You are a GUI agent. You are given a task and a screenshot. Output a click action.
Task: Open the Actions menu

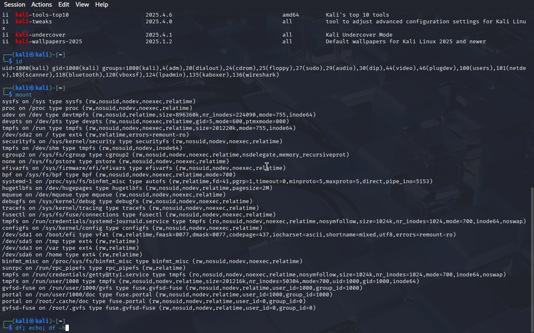point(42,5)
